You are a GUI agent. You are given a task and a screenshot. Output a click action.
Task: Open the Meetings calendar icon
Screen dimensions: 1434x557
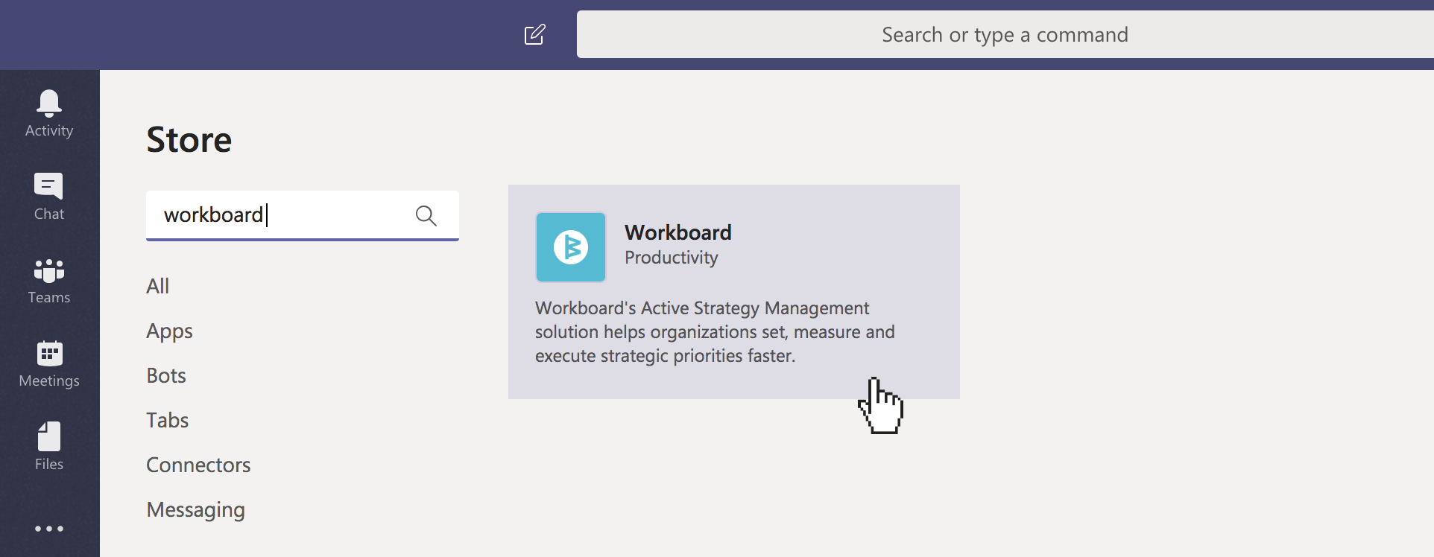coord(49,354)
